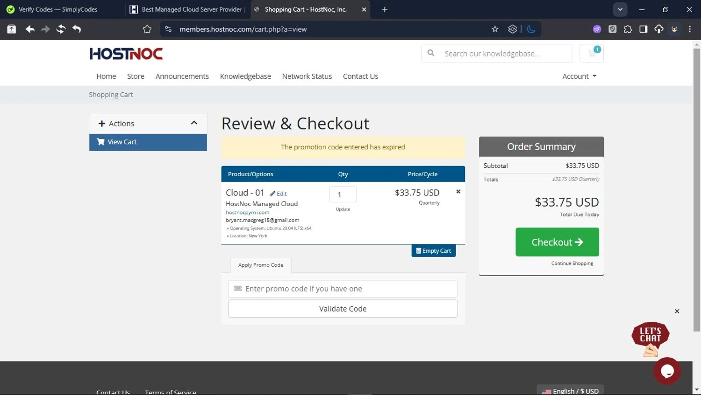Click Shopping Cart breadcrumb
Viewport: 701px width, 395px height.
(111, 95)
